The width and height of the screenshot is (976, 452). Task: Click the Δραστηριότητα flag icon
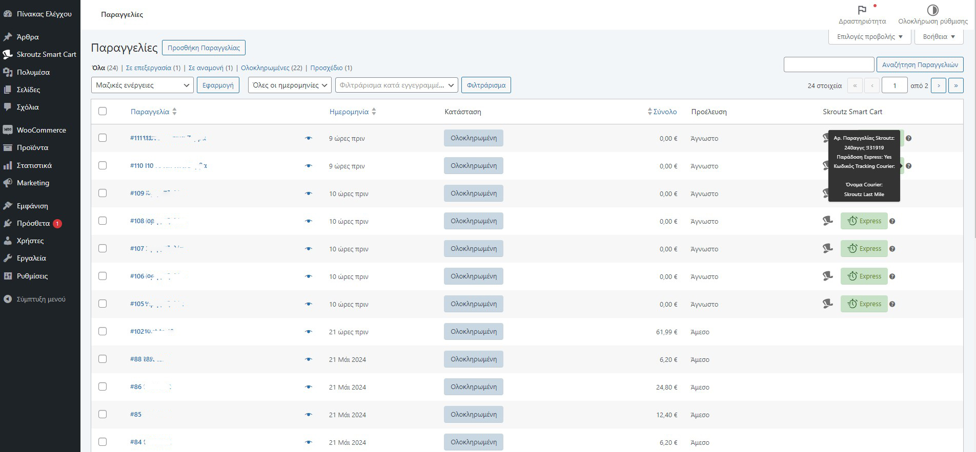(x=862, y=10)
